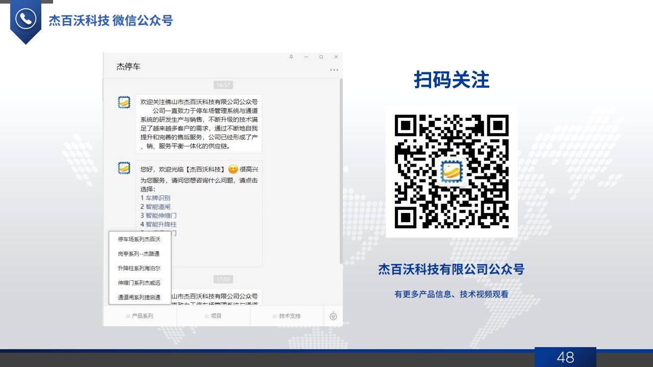Click the logo in the QR code center
653x367 pixels.
click(x=451, y=172)
